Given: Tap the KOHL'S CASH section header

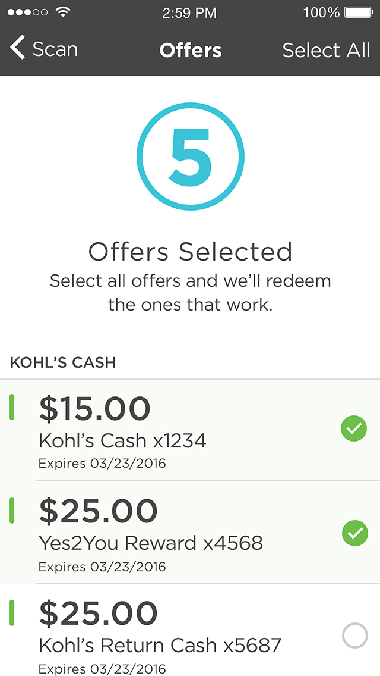Looking at the screenshot, I should click(63, 362).
